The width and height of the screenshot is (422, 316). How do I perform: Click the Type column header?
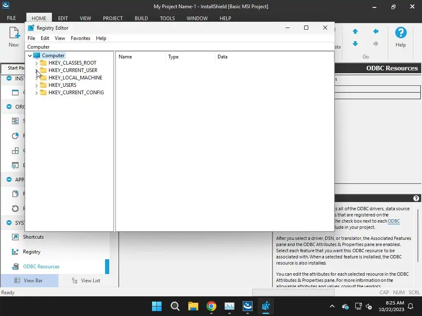(190, 57)
